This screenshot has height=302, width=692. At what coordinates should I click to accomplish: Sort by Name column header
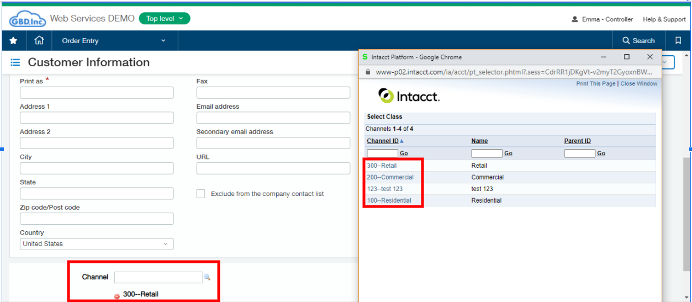[x=479, y=141]
